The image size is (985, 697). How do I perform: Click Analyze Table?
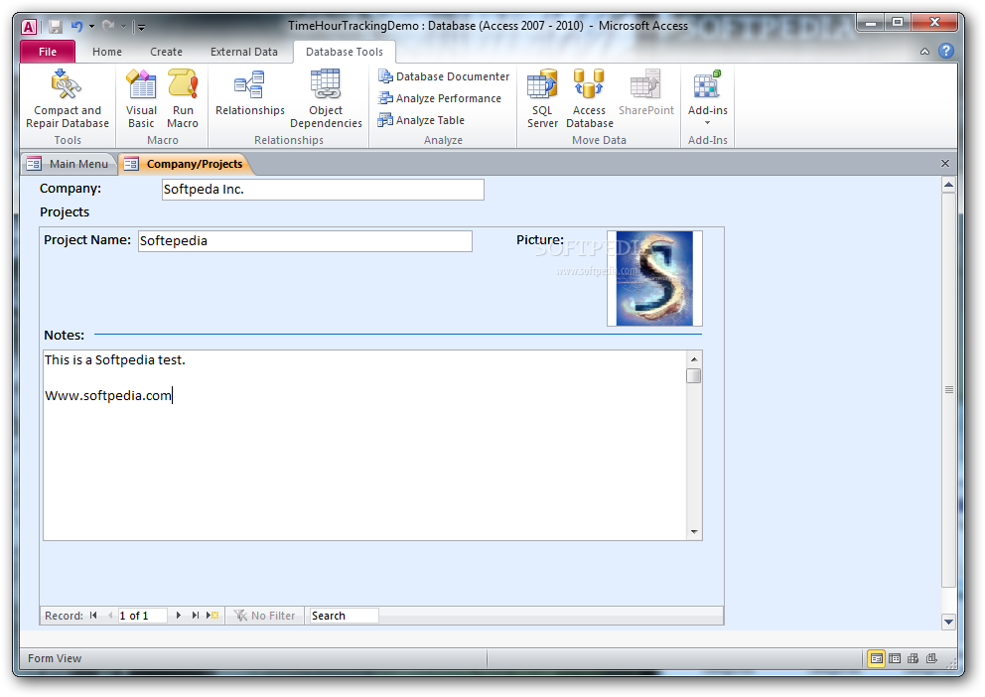pos(422,120)
